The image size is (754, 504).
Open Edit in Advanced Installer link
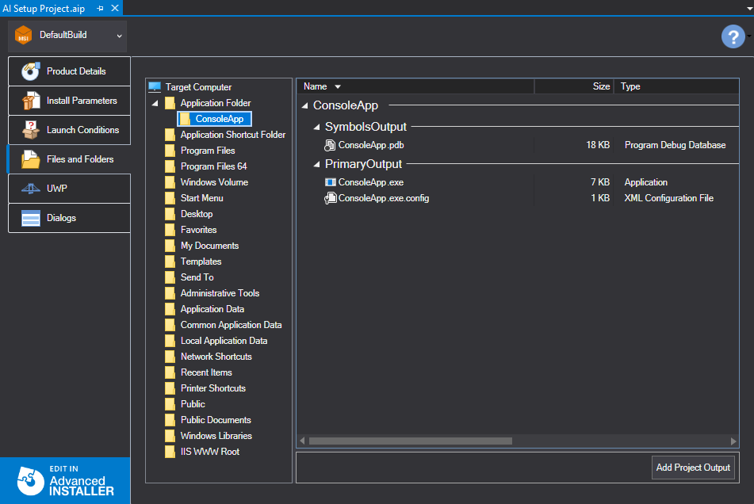[x=65, y=480]
